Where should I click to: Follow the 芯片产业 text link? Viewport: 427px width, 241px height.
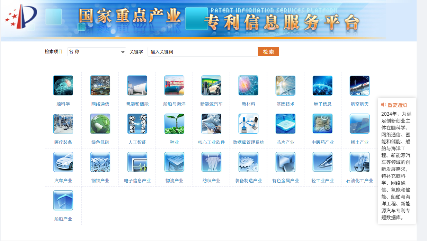(x=285, y=142)
